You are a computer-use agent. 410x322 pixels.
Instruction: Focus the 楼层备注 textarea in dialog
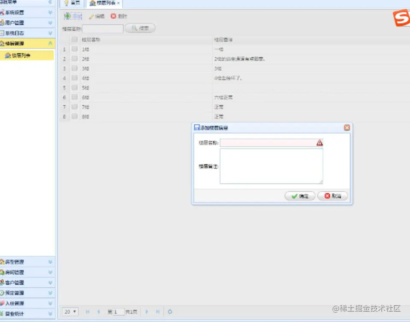pos(271,166)
